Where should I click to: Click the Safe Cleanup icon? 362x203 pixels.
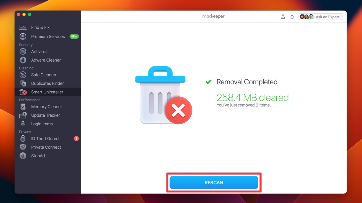[23, 75]
